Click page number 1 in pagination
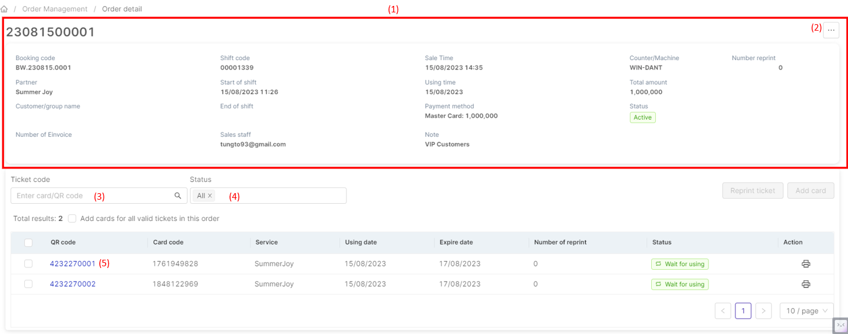 (x=743, y=311)
